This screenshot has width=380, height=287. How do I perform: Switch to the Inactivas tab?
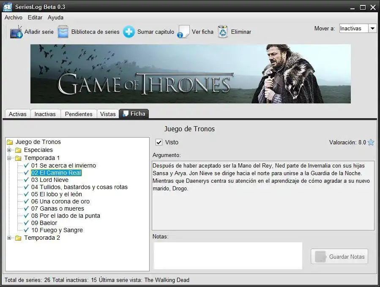tap(45, 114)
